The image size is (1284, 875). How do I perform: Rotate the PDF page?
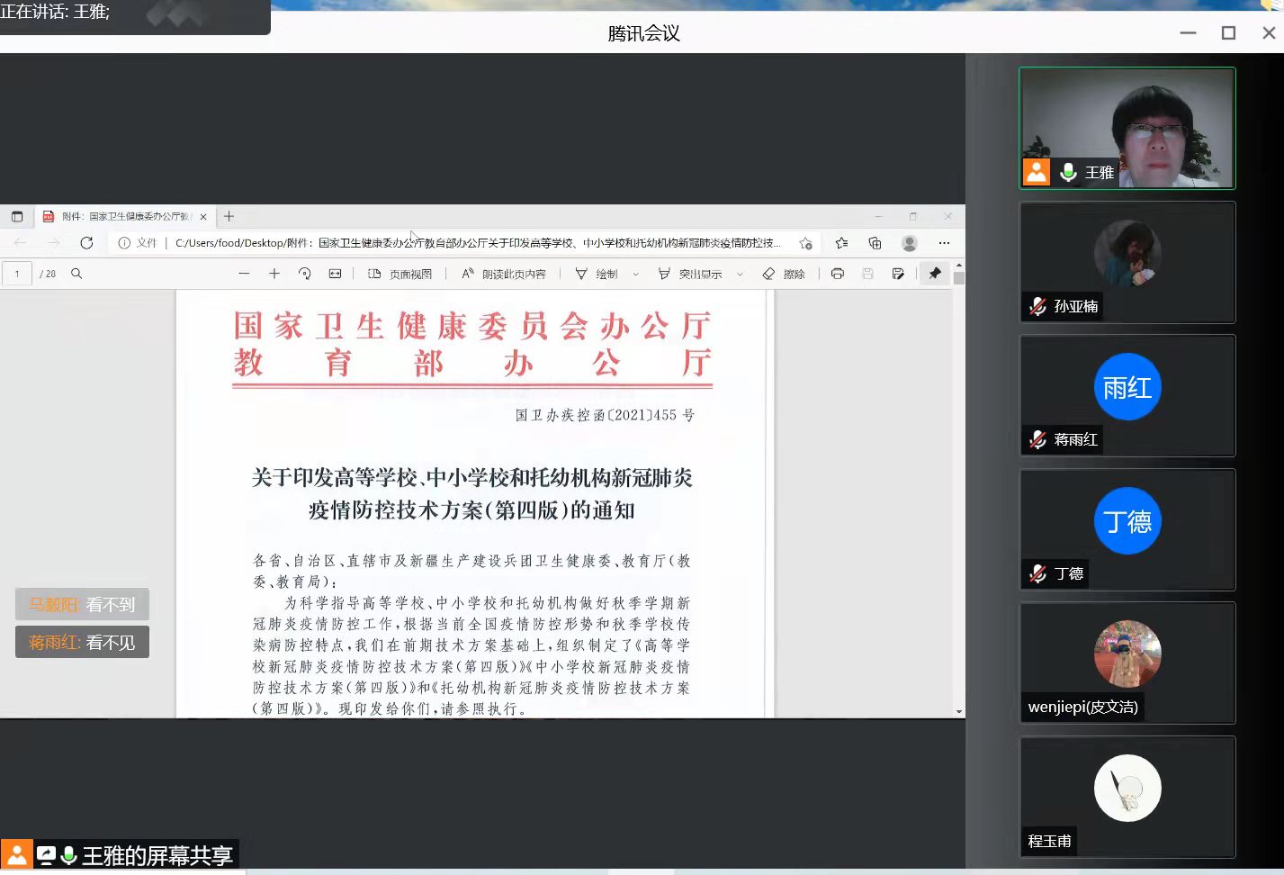pos(305,274)
